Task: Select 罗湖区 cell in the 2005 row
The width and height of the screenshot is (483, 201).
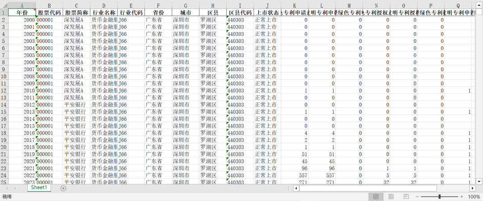Action: [213, 55]
